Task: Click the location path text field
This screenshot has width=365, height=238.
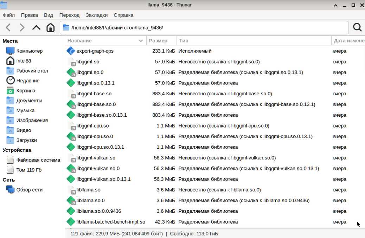Action: 204,28
